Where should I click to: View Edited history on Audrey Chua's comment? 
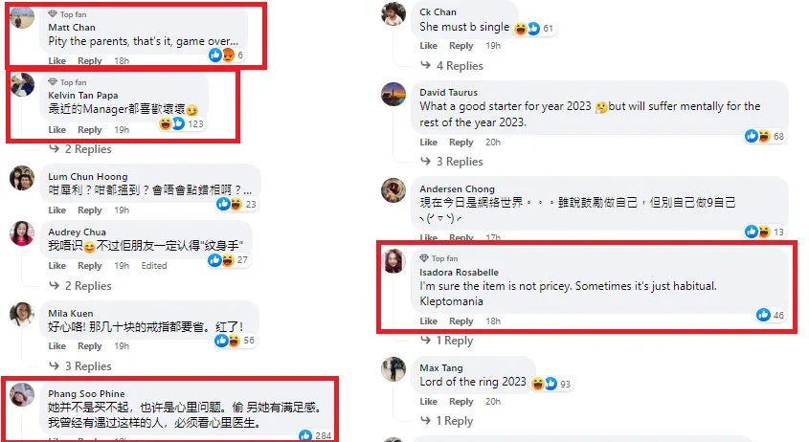click(x=154, y=266)
